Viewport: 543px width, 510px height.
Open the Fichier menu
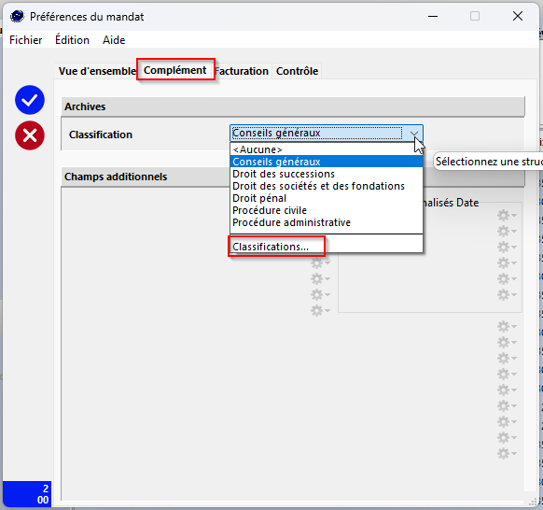point(25,40)
